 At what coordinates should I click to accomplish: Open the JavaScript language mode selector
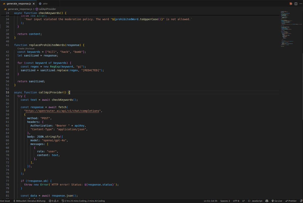tap(255, 201)
